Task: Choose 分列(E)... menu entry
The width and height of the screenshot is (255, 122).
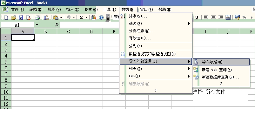Action: [156, 46]
